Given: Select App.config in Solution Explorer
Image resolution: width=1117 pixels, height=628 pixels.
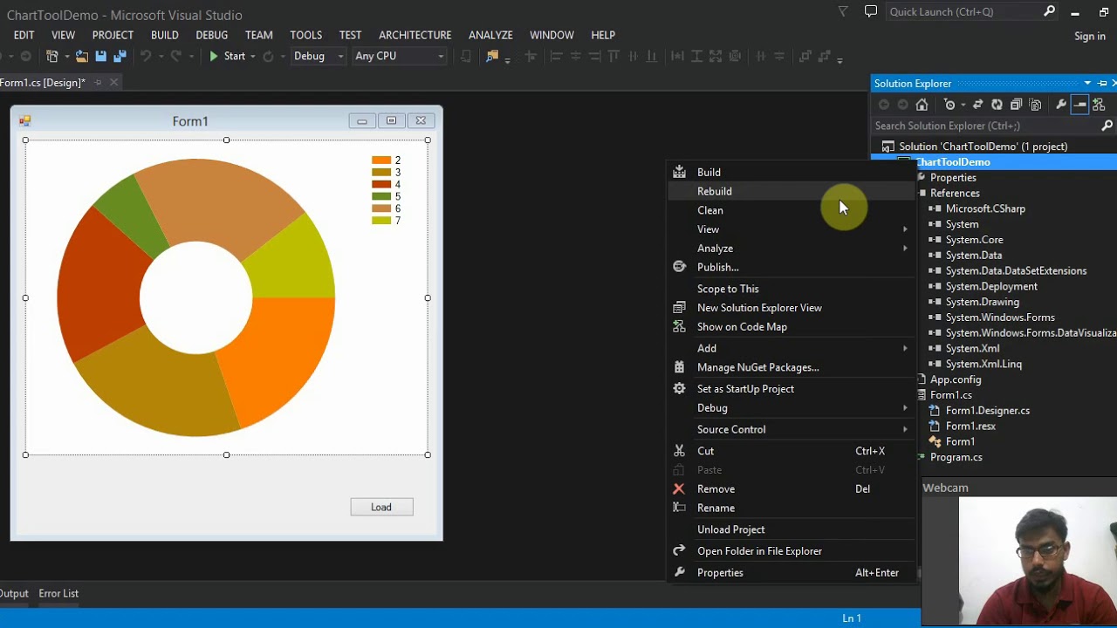Looking at the screenshot, I should [956, 379].
